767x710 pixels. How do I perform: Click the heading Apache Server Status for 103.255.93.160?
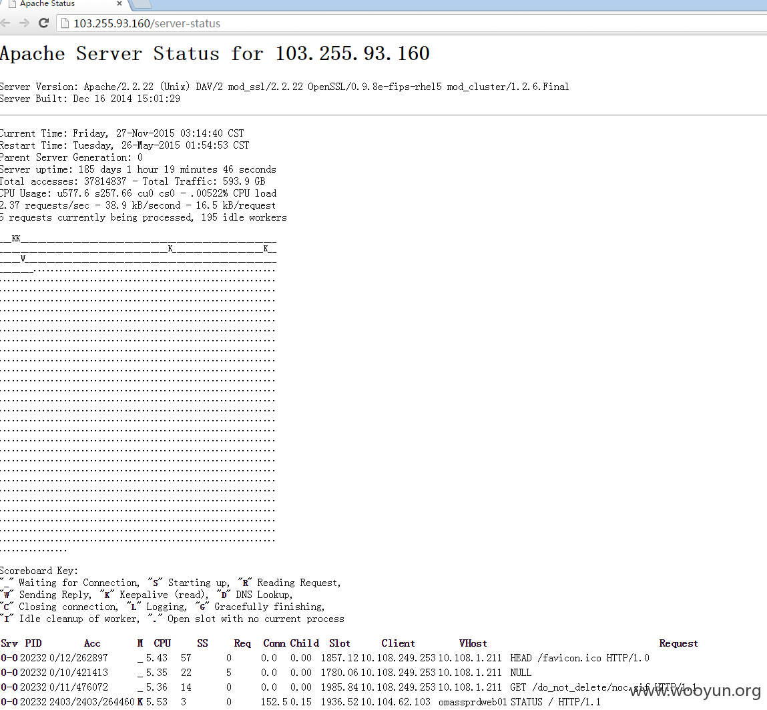click(215, 53)
